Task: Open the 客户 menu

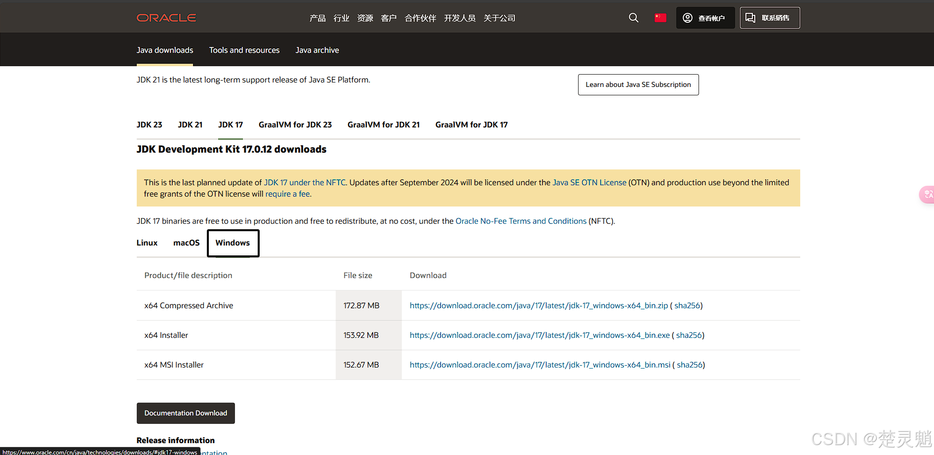Action: pos(389,18)
